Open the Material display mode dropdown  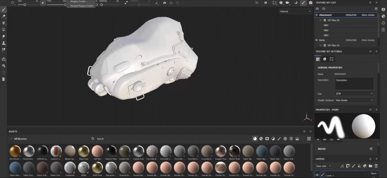coord(295,11)
